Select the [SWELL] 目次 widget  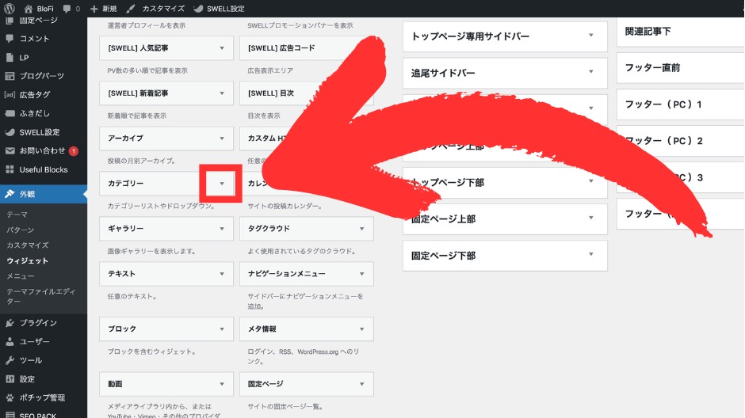[307, 93]
